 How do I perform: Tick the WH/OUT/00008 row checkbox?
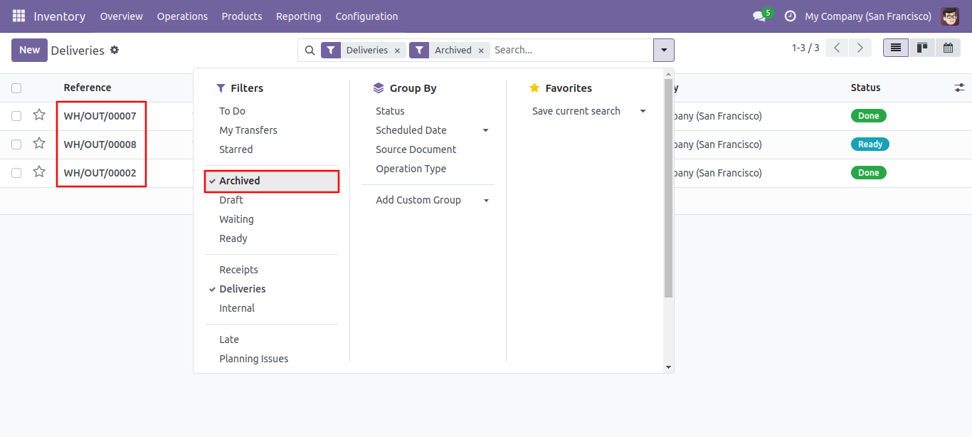coord(16,144)
